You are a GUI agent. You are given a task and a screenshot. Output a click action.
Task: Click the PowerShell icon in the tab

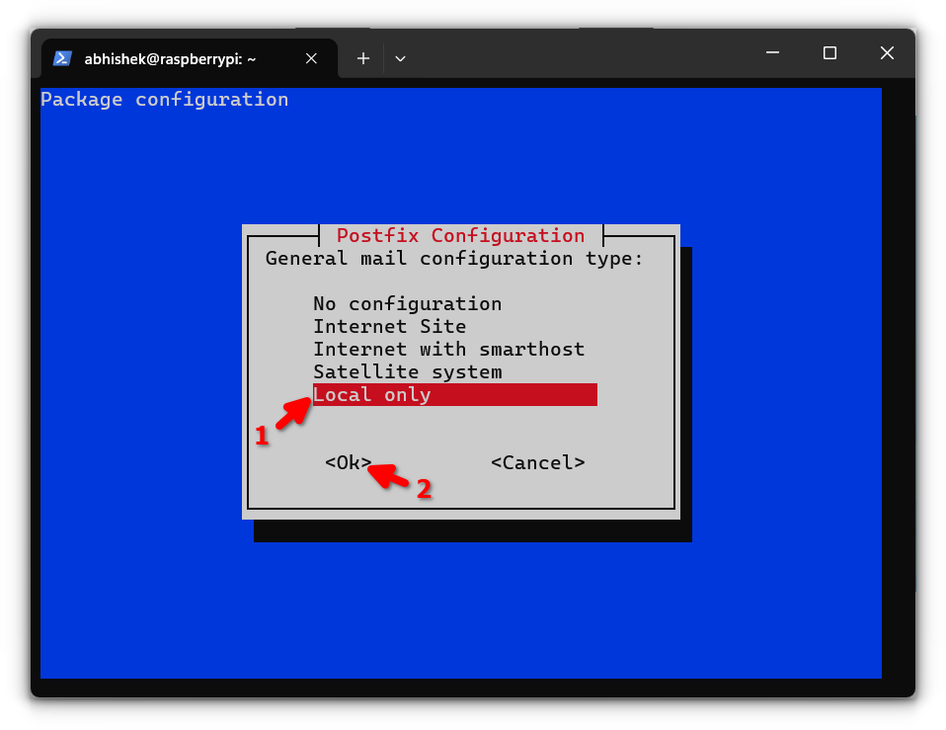pos(63,58)
